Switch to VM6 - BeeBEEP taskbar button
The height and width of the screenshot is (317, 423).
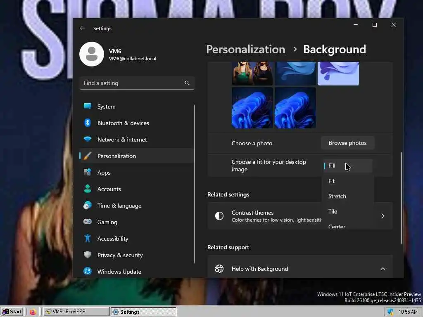pos(76,312)
